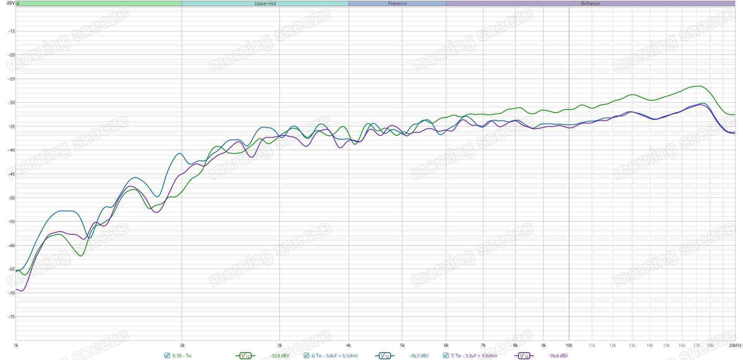Click the 'Upper mid' frequency band header
Image resolution: width=743 pixels, height=360 pixels.
265,3
